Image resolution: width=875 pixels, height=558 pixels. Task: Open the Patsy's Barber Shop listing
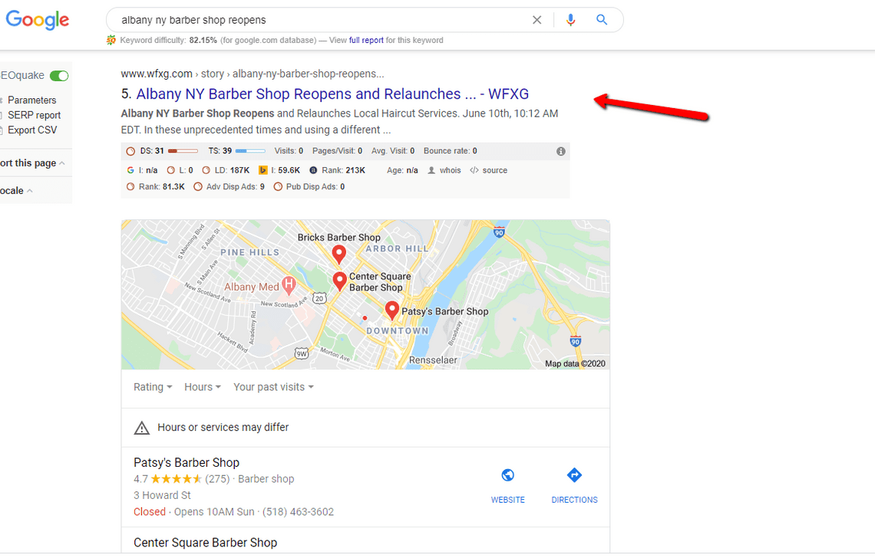pos(187,463)
